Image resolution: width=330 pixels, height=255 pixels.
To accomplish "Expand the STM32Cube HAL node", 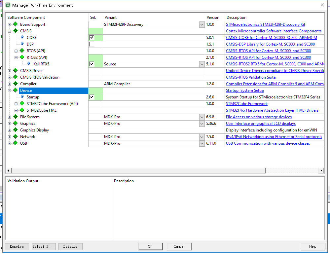I will (16, 110).
